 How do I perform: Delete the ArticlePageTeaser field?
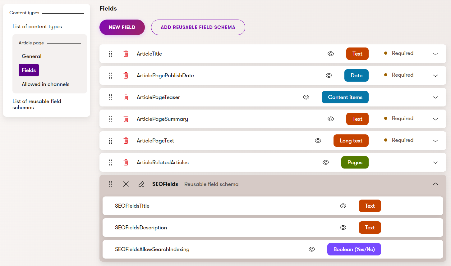(x=126, y=97)
